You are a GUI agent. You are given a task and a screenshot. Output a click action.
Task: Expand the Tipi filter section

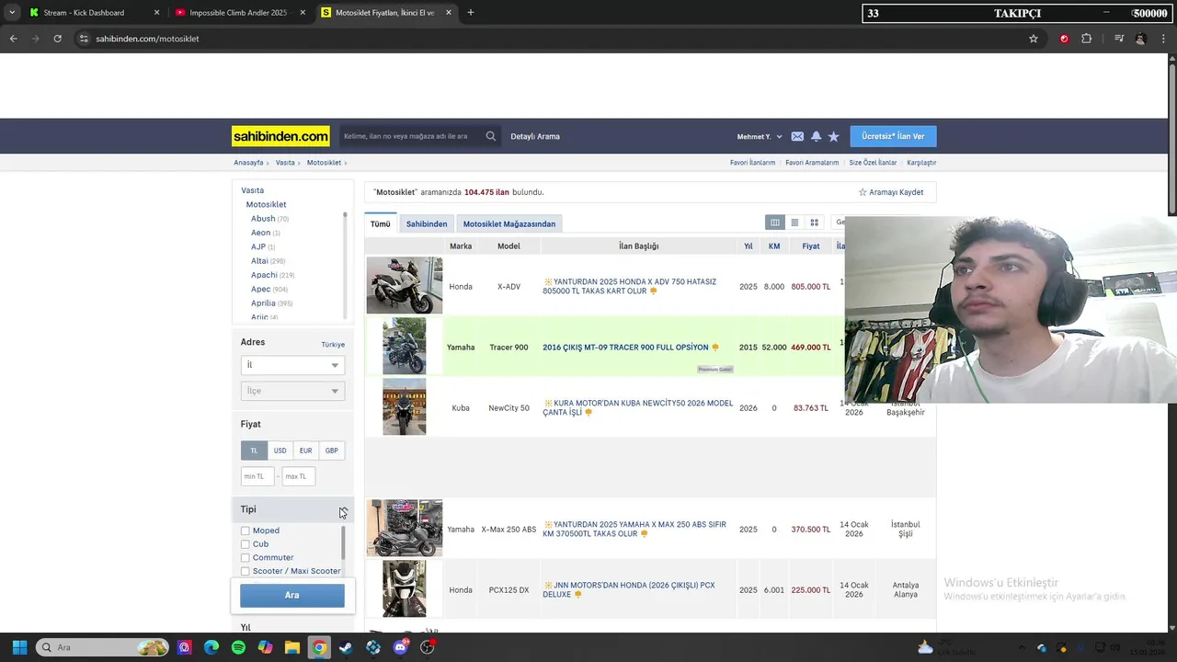point(292,509)
